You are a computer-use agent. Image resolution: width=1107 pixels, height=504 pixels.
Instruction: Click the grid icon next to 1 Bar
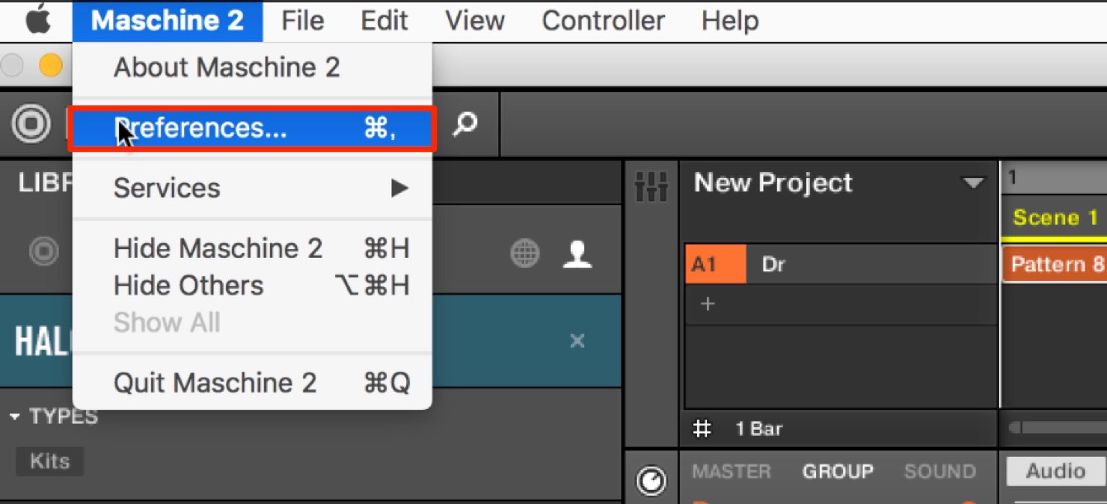coord(702,428)
